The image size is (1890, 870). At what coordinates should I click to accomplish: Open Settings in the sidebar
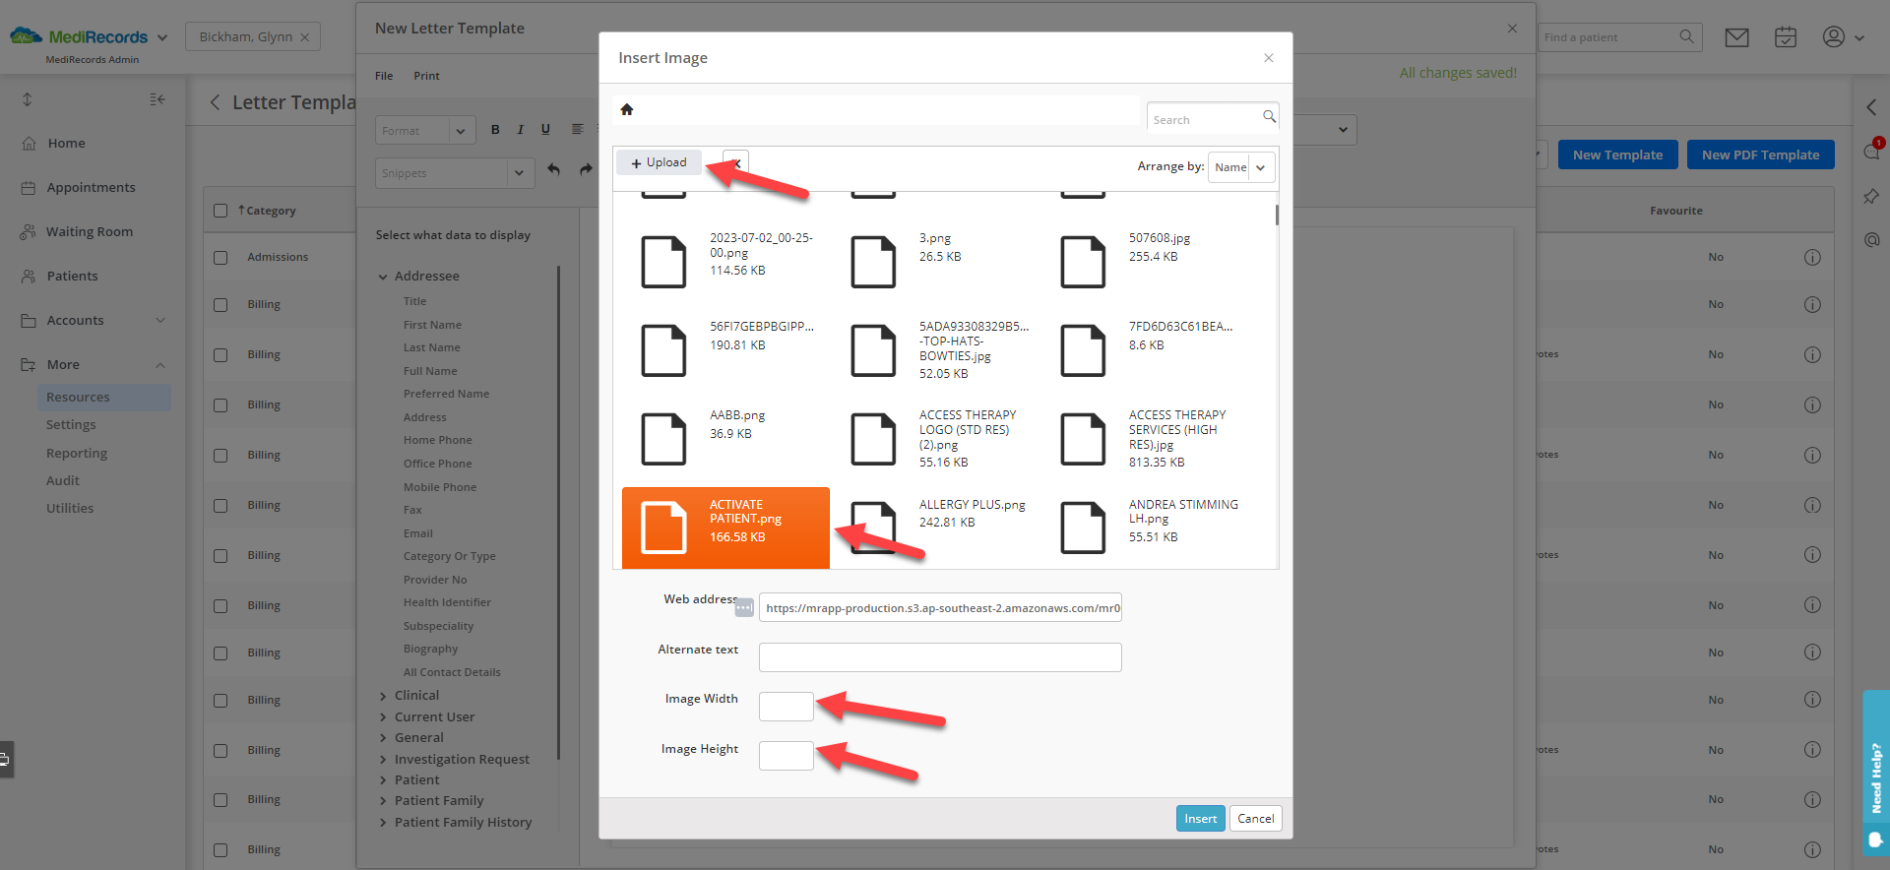pos(71,425)
